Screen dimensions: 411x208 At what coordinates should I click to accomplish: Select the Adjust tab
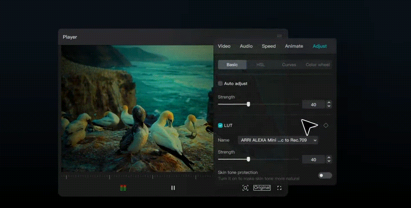pyautogui.click(x=320, y=46)
